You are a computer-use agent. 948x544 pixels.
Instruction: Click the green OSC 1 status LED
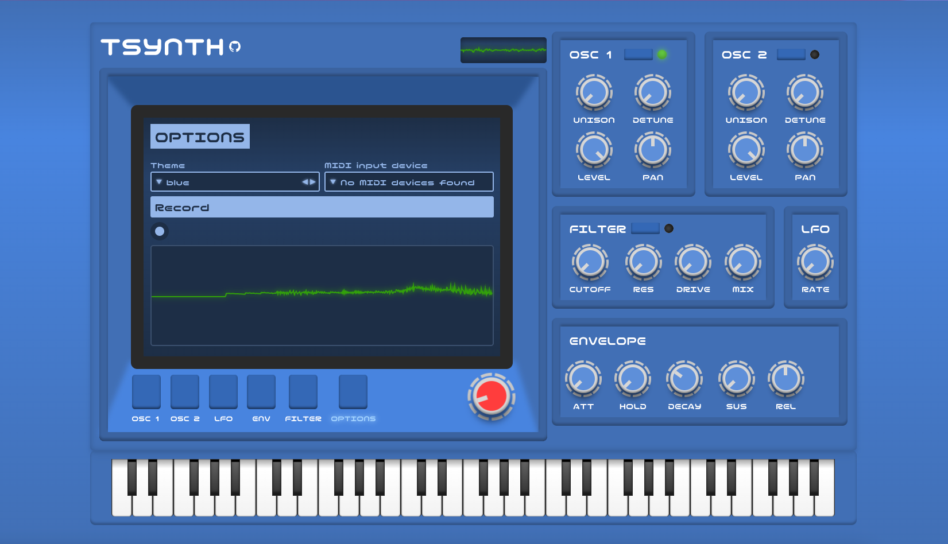(662, 55)
